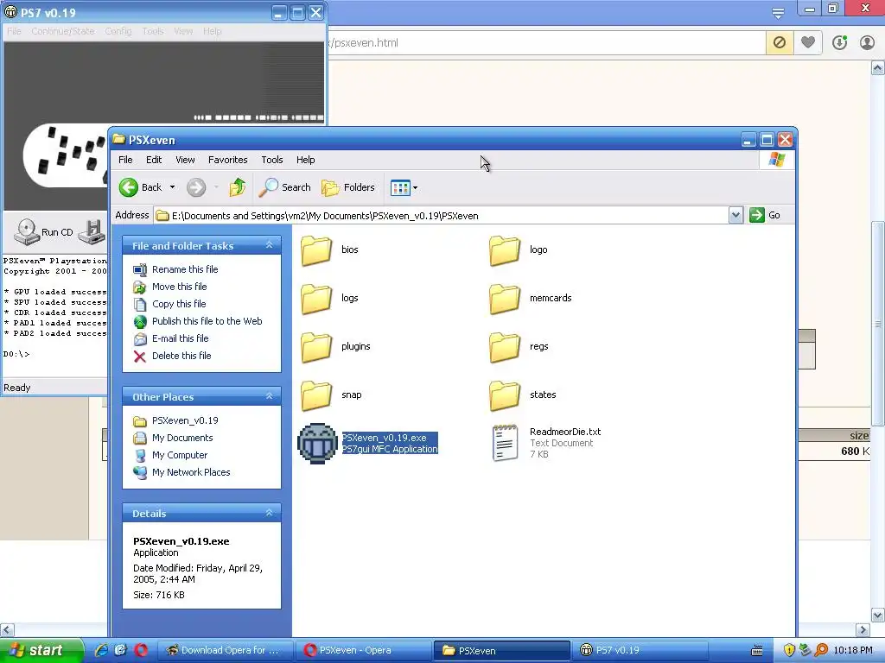Image resolution: width=885 pixels, height=663 pixels.
Task: Select the PSXeven_v0.19.exe application icon
Action: point(317,443)
